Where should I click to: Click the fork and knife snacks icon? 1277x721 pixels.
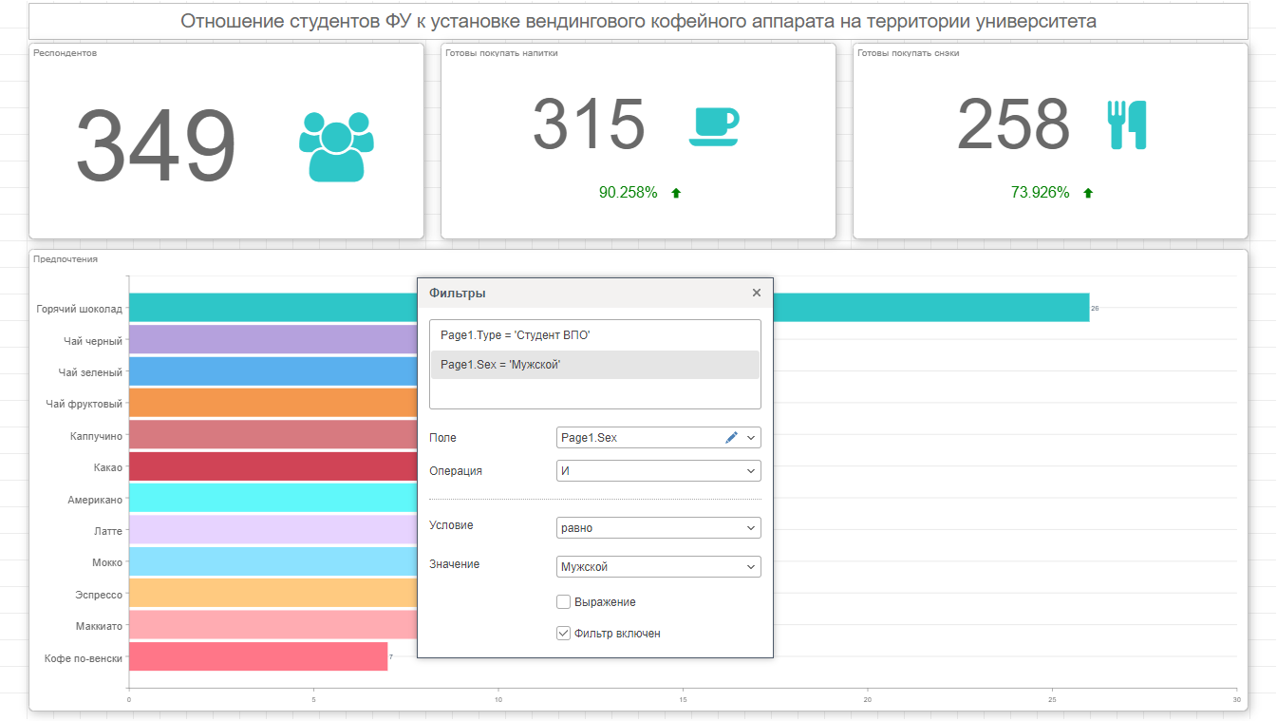coord(1127,124)
